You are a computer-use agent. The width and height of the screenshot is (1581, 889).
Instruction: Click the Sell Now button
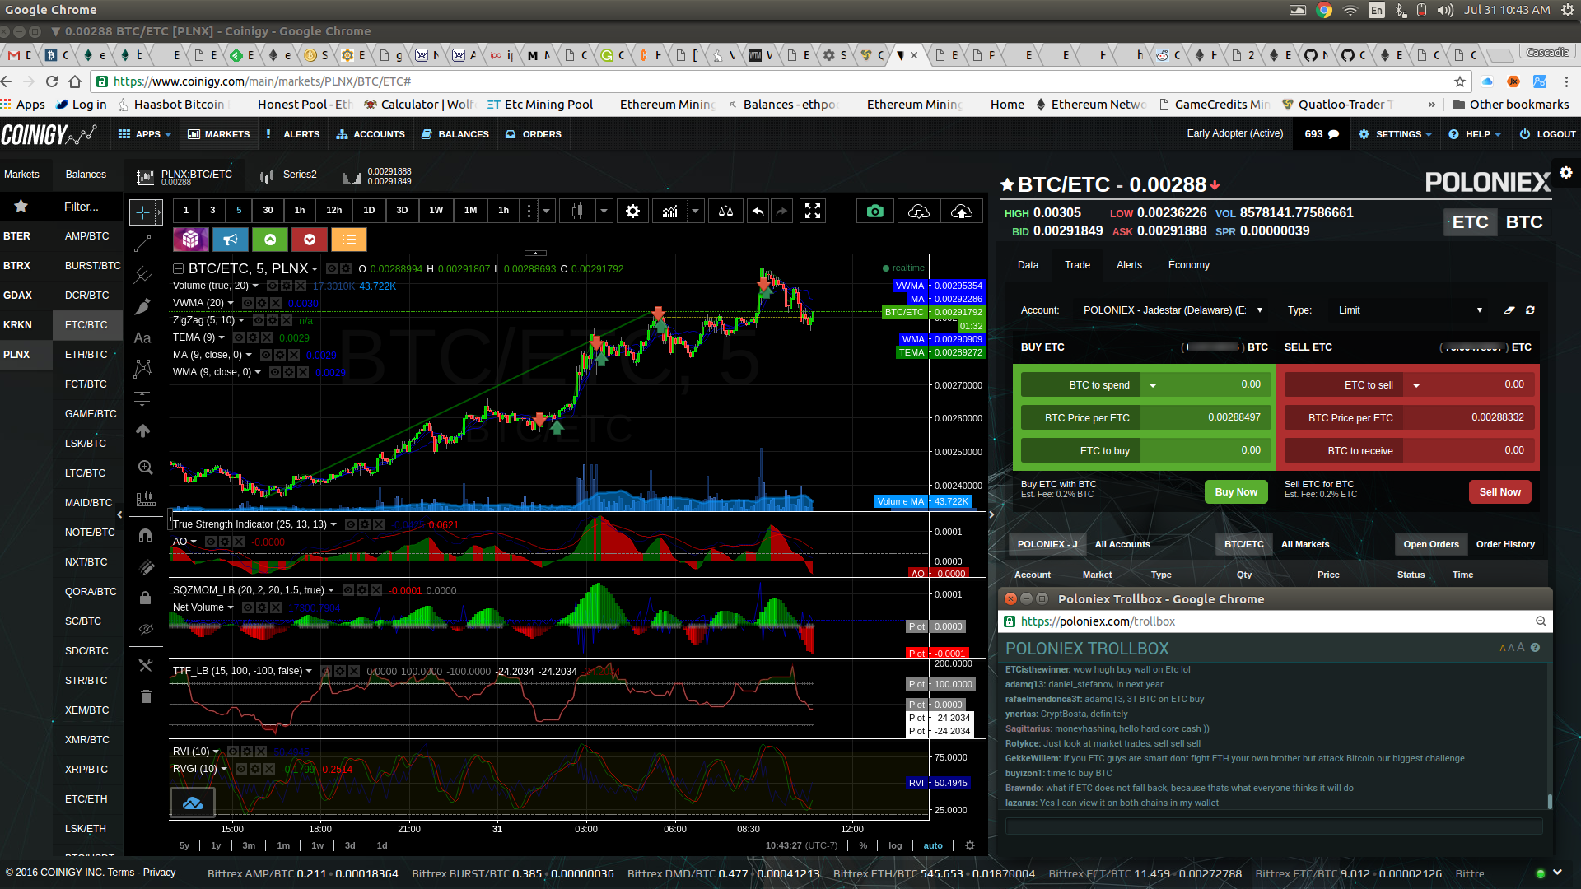[x=1499, y=492]
